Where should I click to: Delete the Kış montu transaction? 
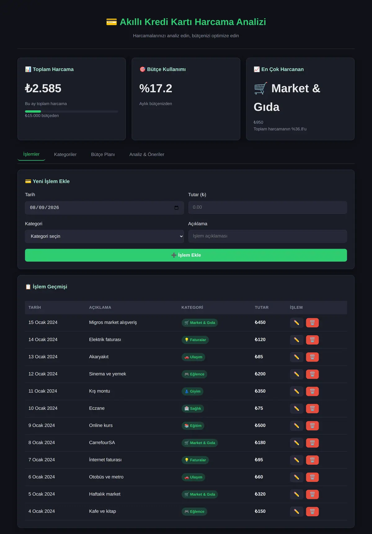312,391
